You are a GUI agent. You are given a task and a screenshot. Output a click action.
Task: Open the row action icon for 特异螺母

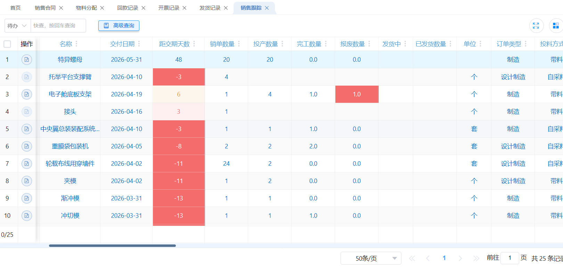(26, 60)
